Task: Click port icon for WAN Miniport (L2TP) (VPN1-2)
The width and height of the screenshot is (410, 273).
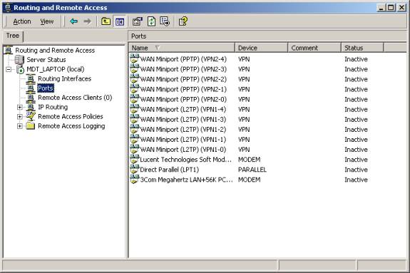Action: click(134, 129)
